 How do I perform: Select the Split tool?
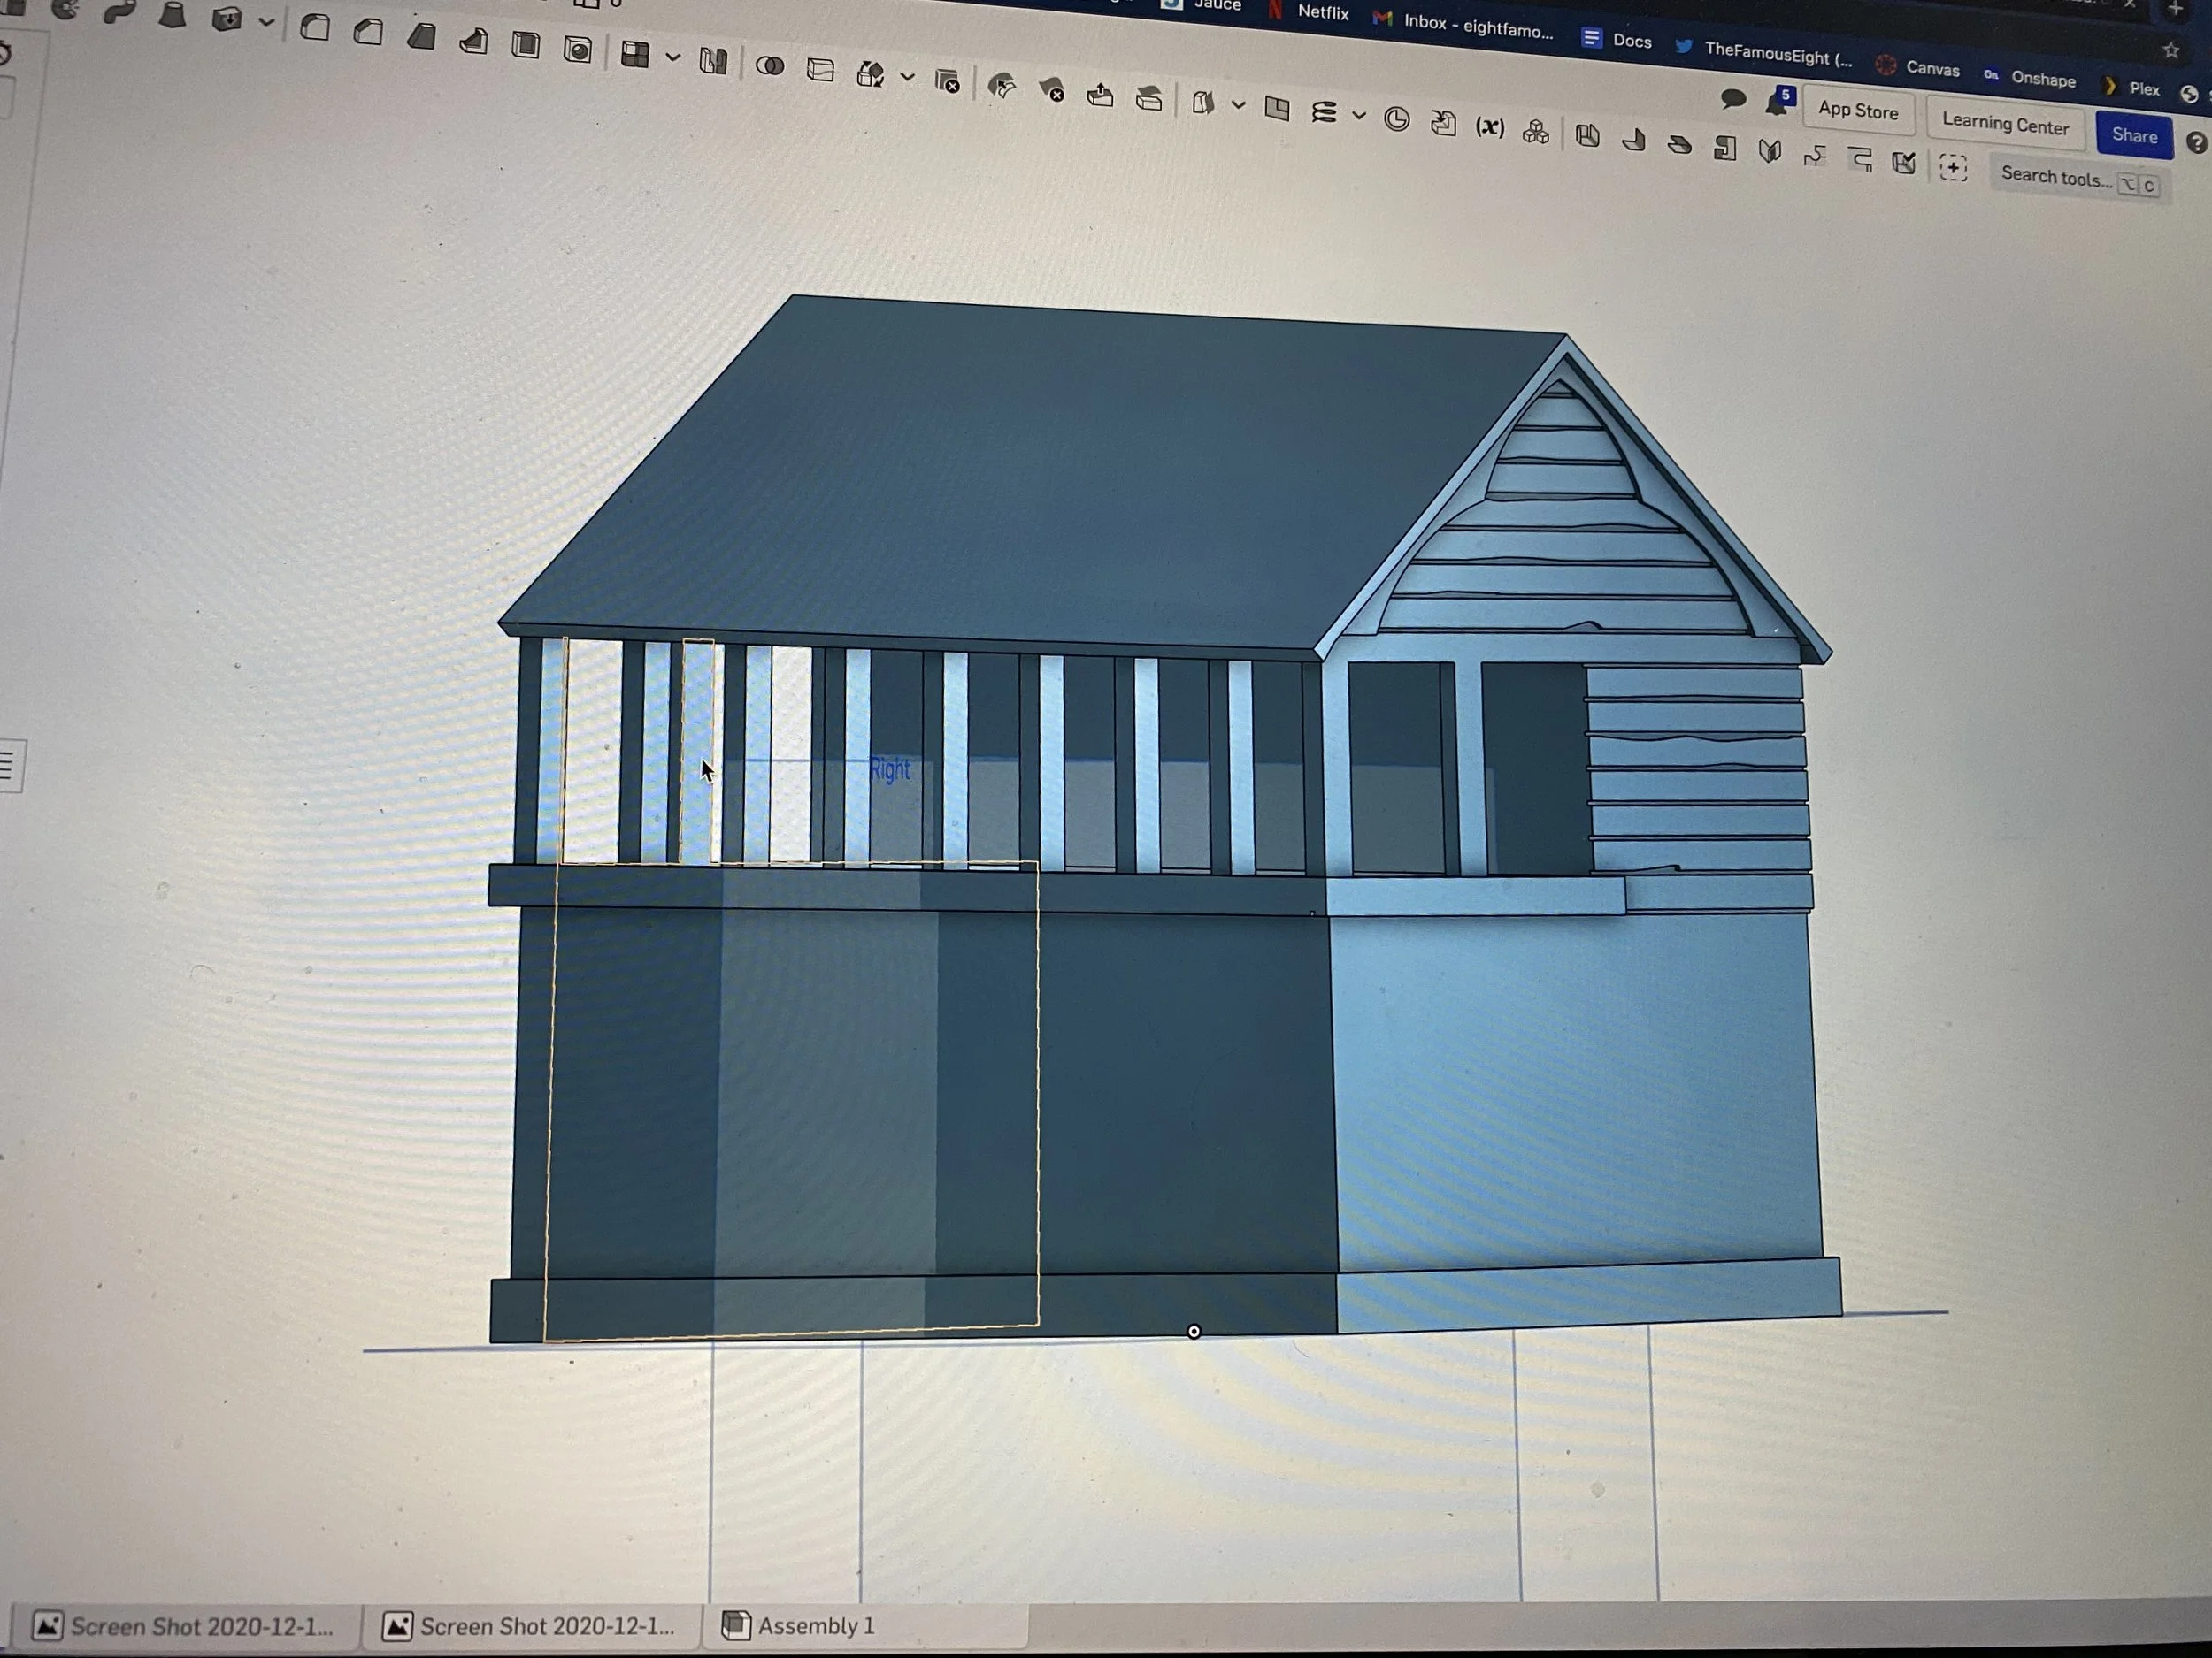[x=820, y=70]
